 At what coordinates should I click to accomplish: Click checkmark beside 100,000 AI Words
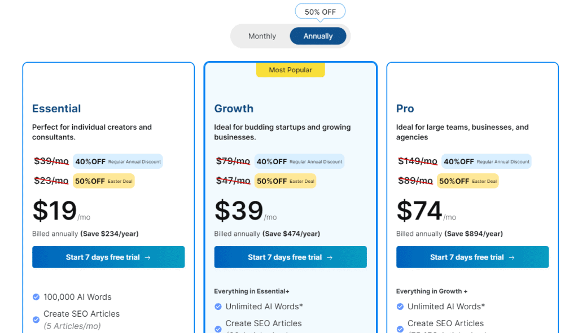coord(36,297)
